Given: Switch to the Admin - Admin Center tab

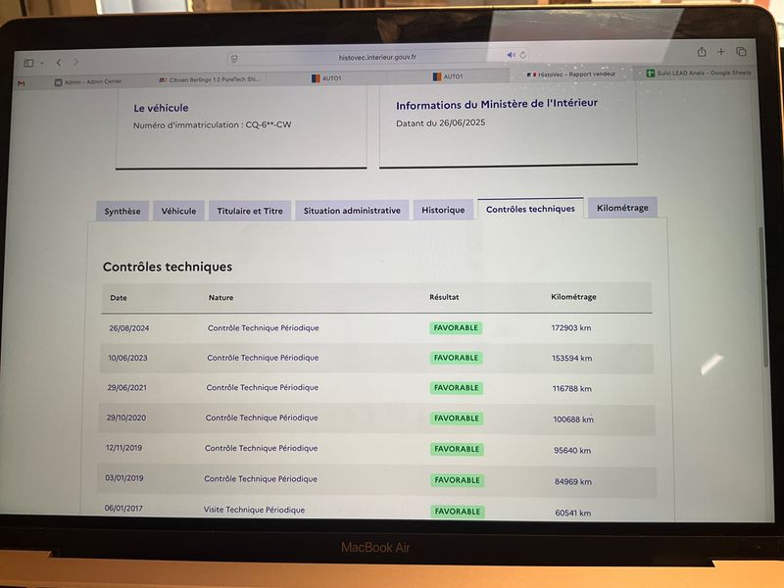Looking at the screenshot, I should (88, 82).
